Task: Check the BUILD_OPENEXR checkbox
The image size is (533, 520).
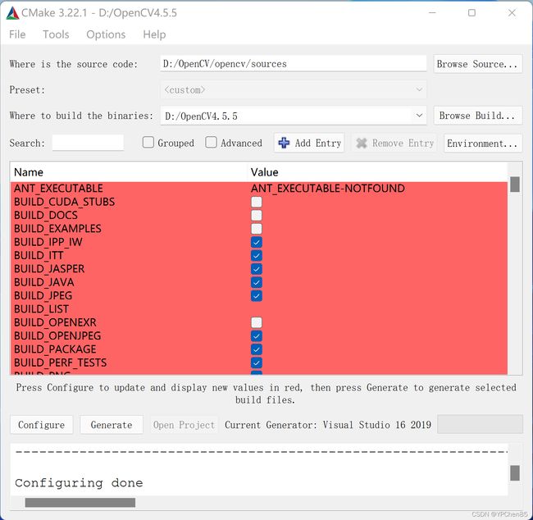Action: (257, 322)
